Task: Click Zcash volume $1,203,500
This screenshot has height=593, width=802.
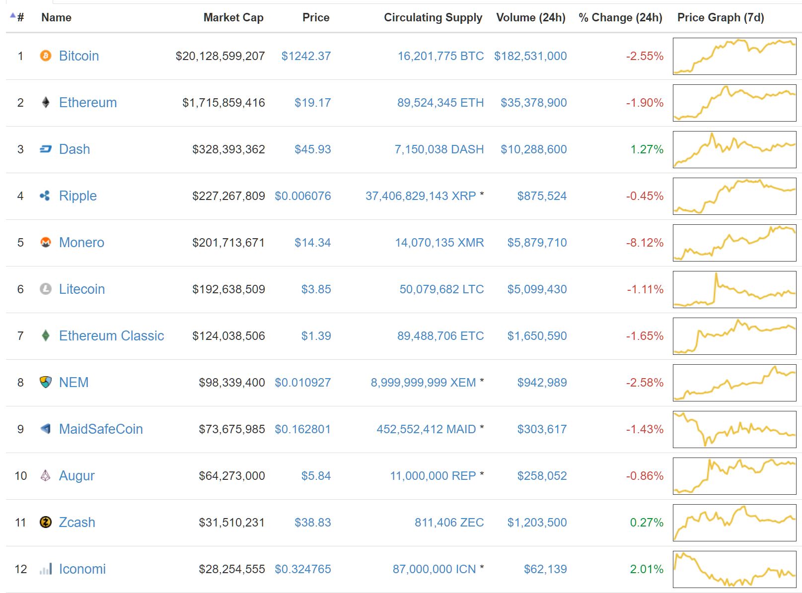Action: coord(537,523)
